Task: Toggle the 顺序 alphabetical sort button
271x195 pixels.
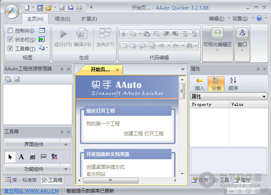Action: tap(233, 84)
